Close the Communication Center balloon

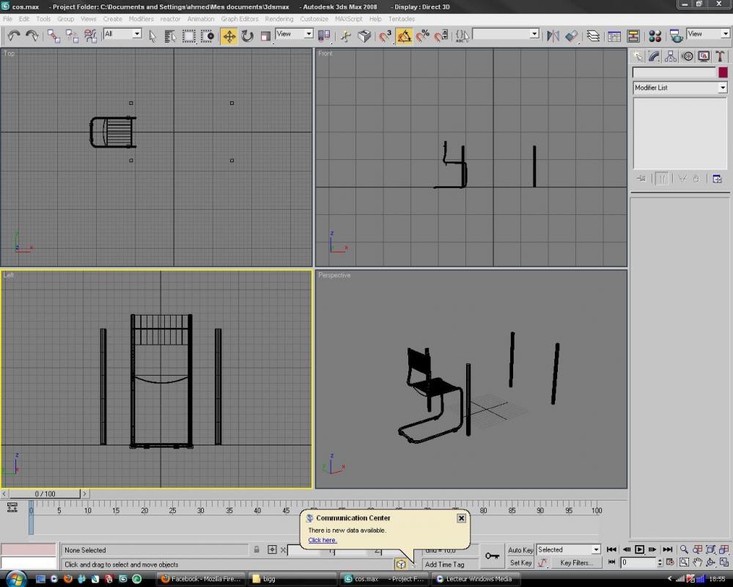pos(461,518)
